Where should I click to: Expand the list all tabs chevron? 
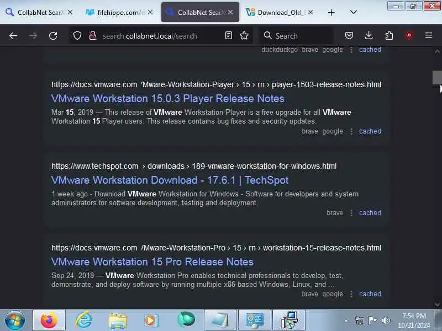[354, 12]
